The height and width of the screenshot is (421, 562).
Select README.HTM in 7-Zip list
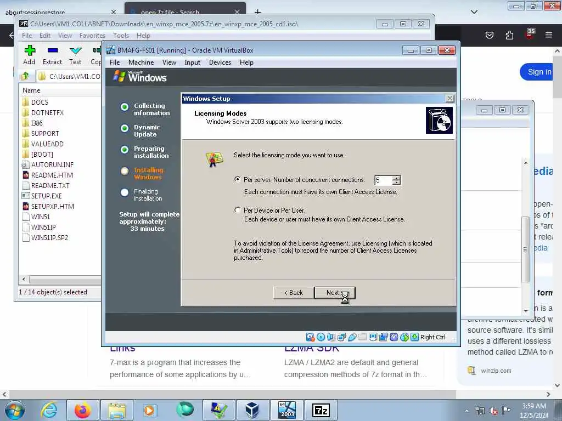point(52,175)
